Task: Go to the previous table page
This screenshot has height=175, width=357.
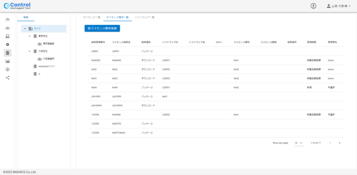Action: [x=330, y=143]
